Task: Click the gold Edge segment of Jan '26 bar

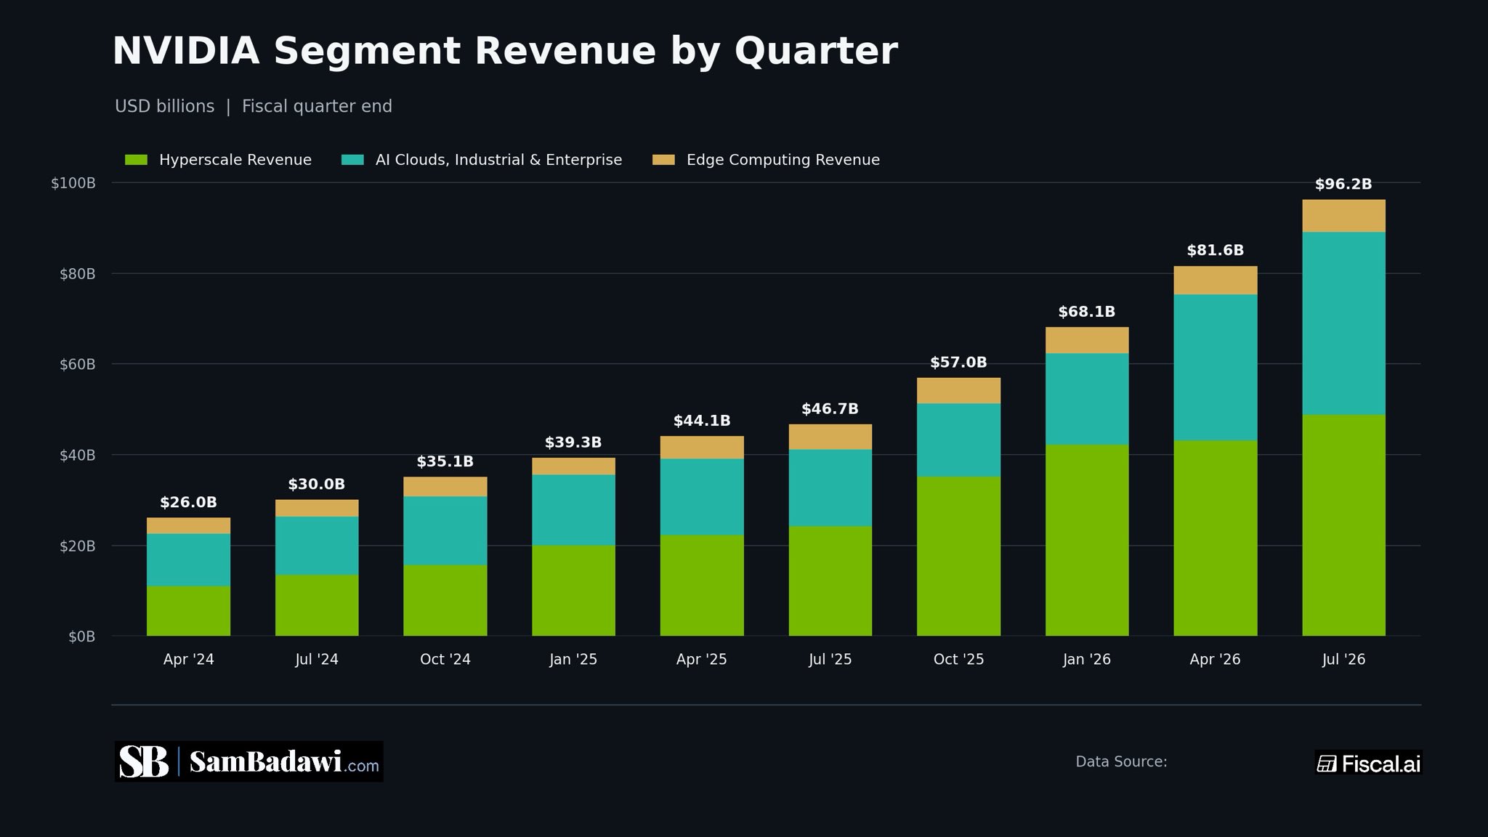Action: 1087,340
